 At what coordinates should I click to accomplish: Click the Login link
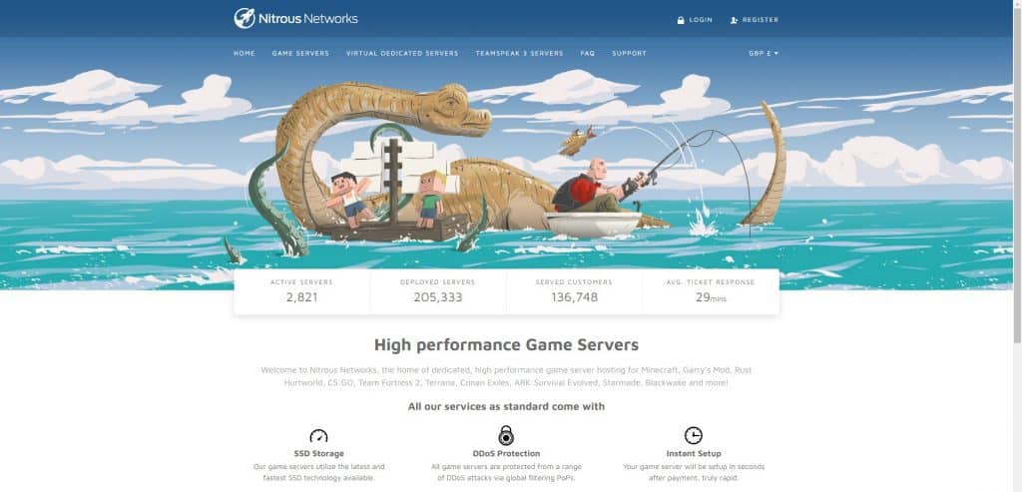[x=701, y=20]
